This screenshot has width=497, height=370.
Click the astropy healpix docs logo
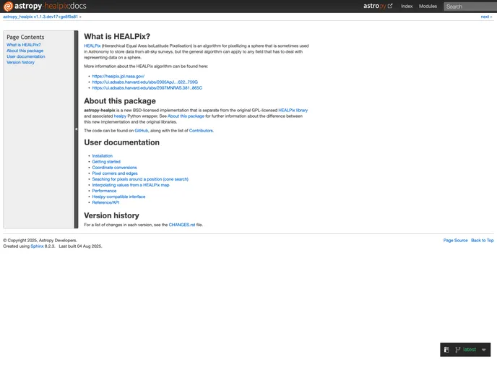pyautogui.click(x=45, y=6)
